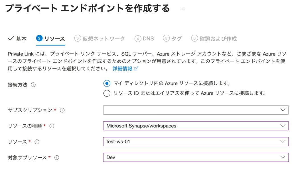Open the リソースの種類 dropdown showing Microsoft.Synapse/workspaces

coord(196,126)
